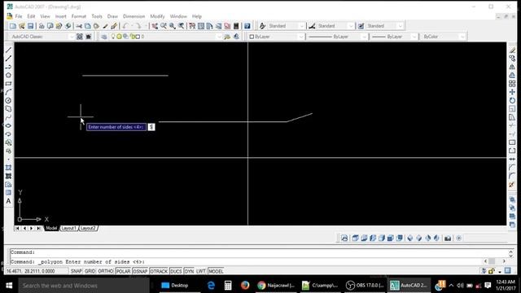The image size is (521, 293).
Task: Click the Plot print icon
Action: 42,26
